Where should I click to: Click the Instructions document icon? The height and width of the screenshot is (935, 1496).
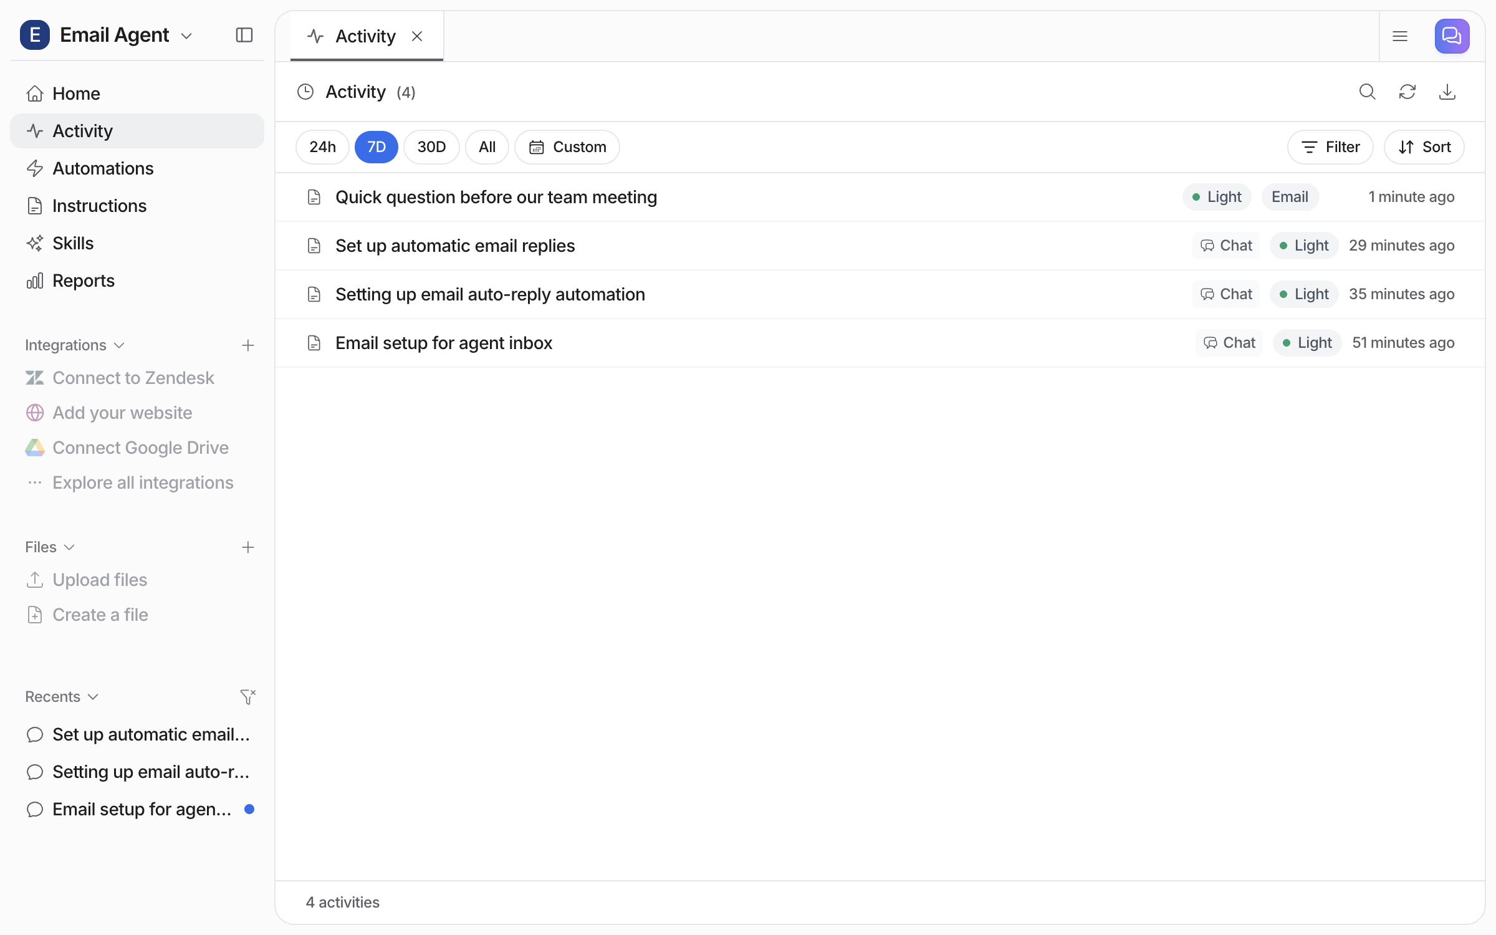(x=35, y=206)
